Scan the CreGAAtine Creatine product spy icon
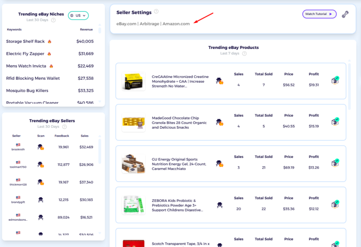 pos(220,81)
